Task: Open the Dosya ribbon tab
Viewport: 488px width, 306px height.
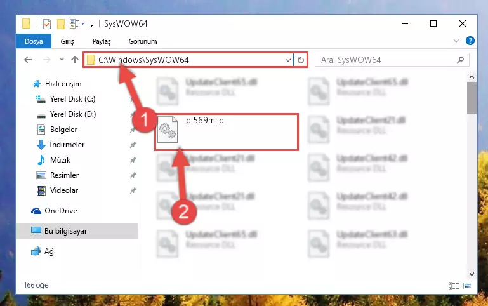Action: [34, 41]
